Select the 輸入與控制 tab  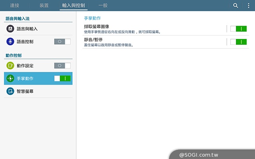tap(73, 6)
